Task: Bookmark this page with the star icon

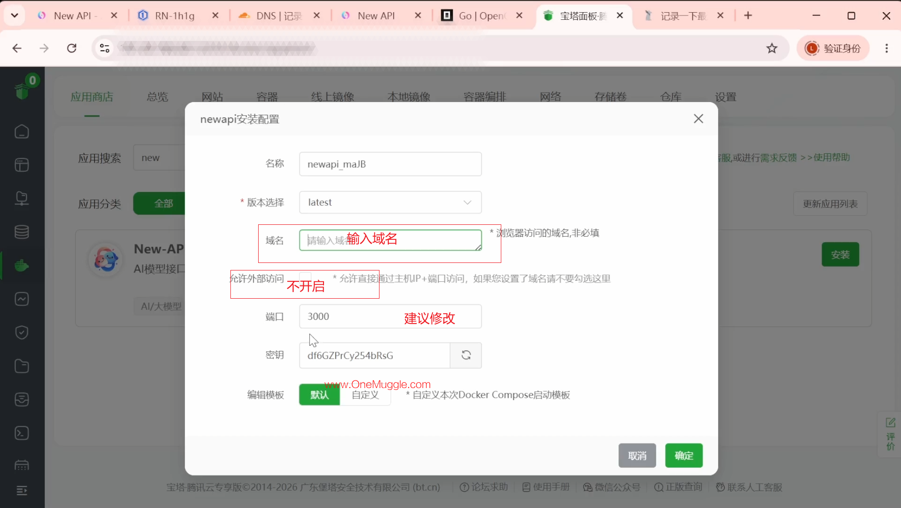Action: tap(772, 48)
